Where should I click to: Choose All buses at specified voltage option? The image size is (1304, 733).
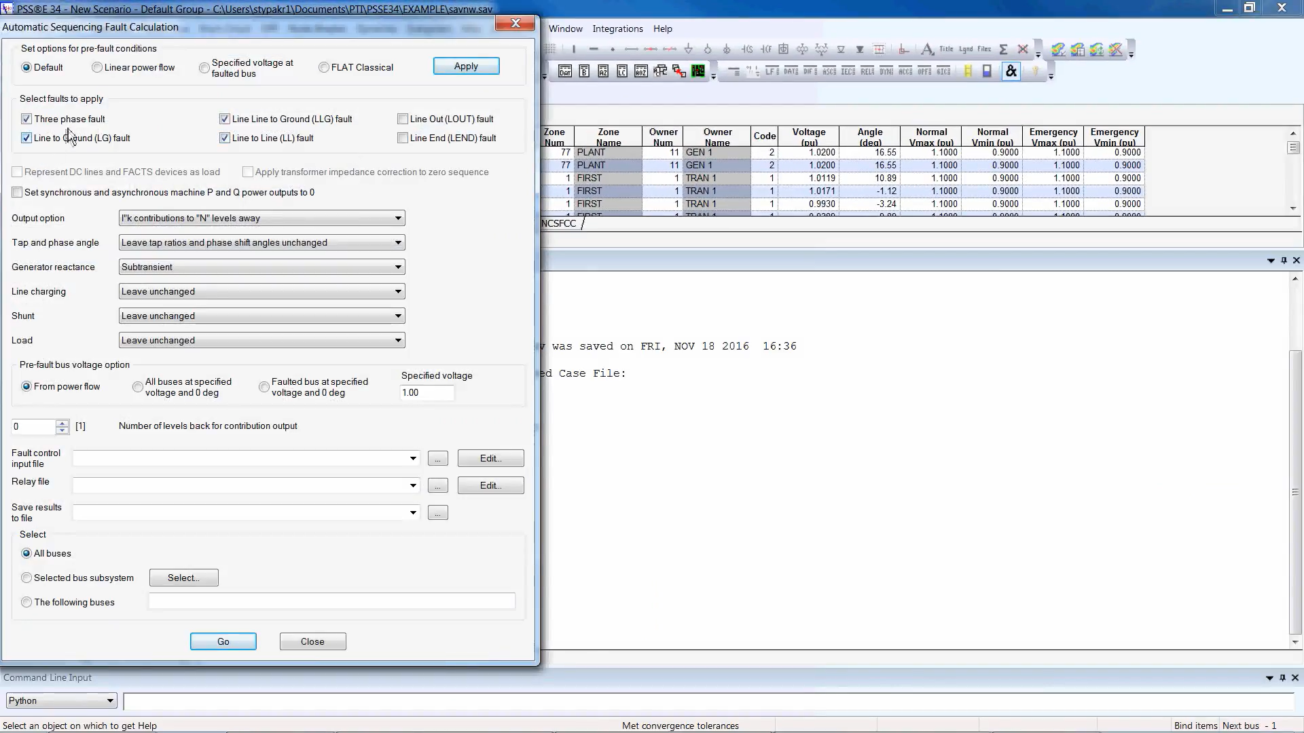click(138, 387)
